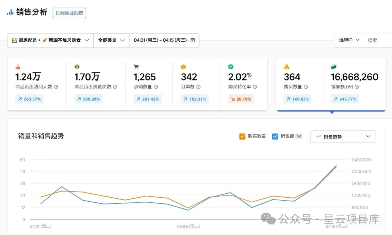This screenshot has height=235, width=392.
Task: Click help icon beside 订单数
Action: pyautogui.click(x=199, y=87)
